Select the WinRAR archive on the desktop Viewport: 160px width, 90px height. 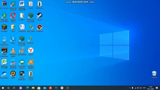click(x=4, y=5)
